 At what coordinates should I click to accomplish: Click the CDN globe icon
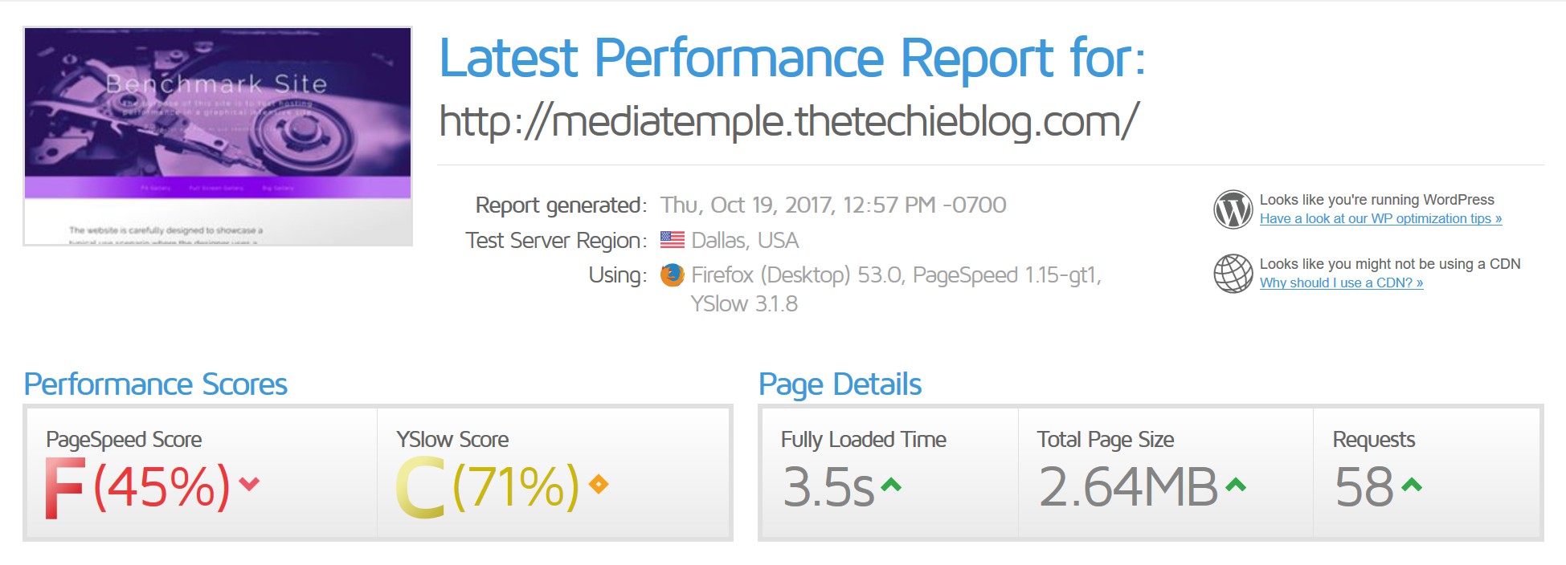coord(1233,274)
